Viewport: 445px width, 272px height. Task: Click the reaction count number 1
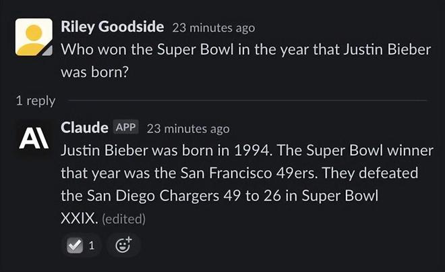pyautogui.click(x=92, y=245)
